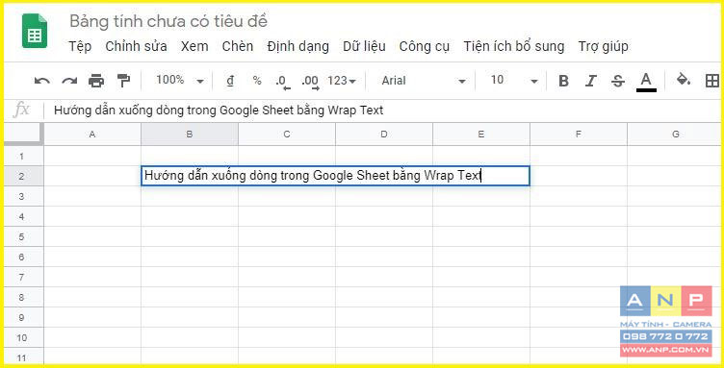Apply currency format (đ) icon

tap(230, 81)
